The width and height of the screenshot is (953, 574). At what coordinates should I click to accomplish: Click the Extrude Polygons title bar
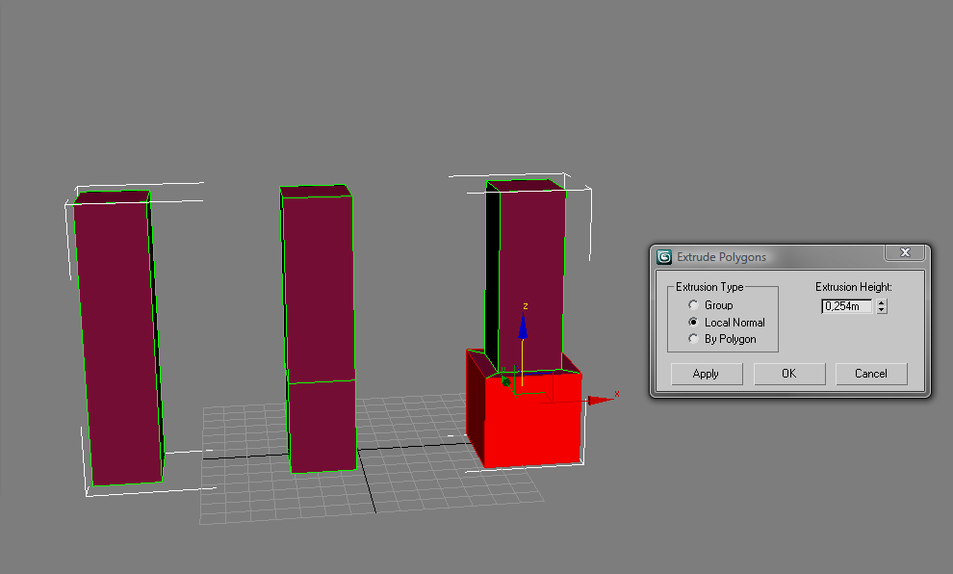[770, 257]
